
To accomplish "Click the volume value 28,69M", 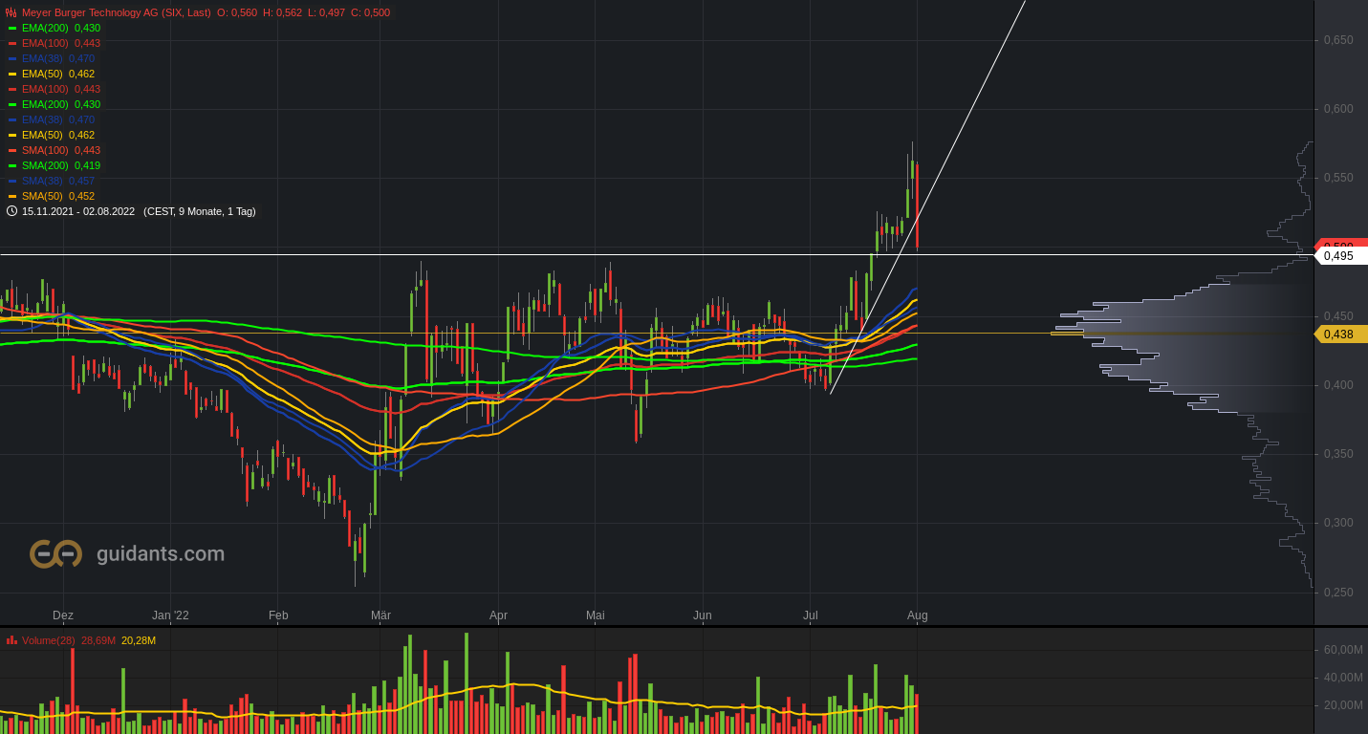I will 98,640.
